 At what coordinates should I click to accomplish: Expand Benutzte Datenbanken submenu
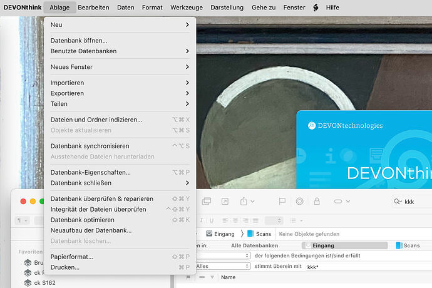[120, 51]
